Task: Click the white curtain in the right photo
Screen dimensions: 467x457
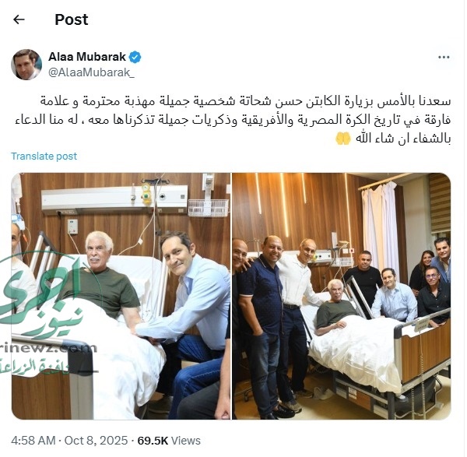Action: (x=380, y=227)
